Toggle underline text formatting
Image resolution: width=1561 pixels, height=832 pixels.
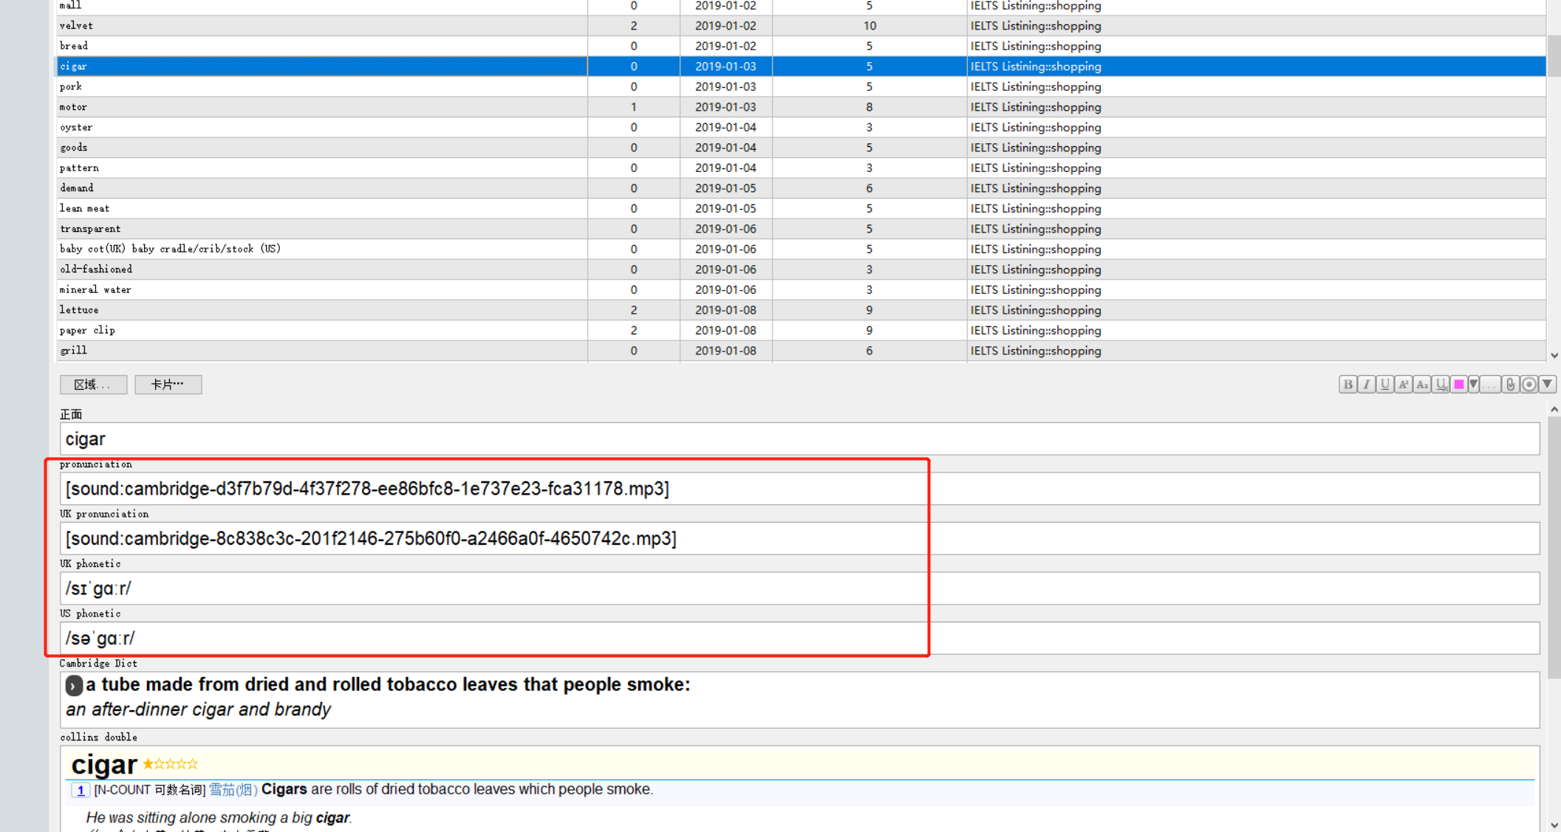click(x=1384, y=384)
